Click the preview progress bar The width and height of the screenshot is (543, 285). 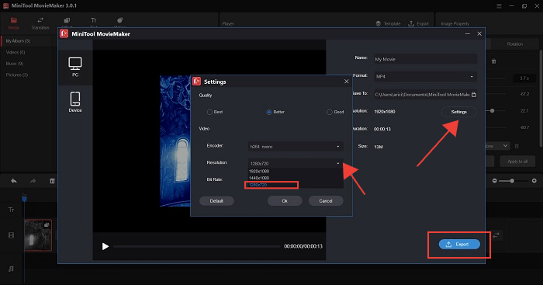click(197, 246)
